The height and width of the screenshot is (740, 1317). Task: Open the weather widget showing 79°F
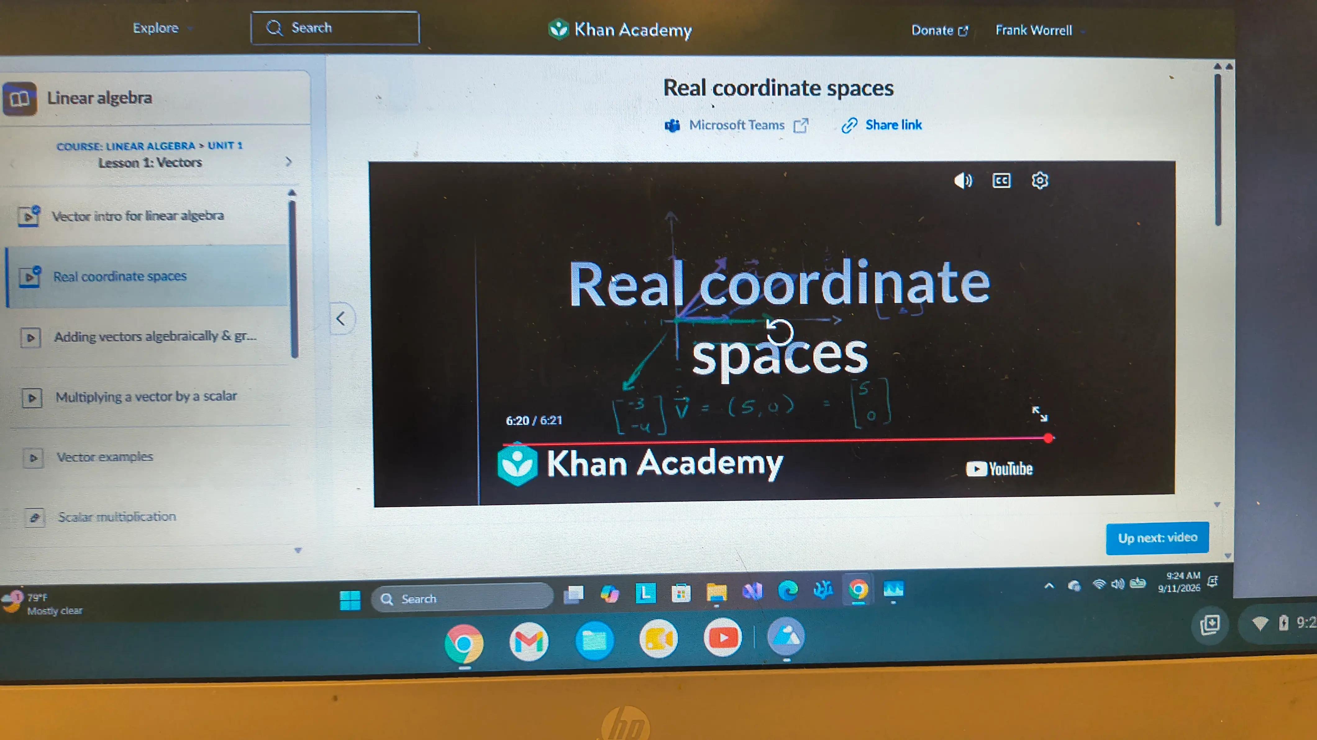(x=43, y=603)
